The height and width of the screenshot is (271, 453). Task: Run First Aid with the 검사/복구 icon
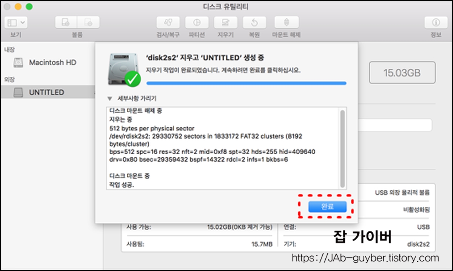coord(167,23)
